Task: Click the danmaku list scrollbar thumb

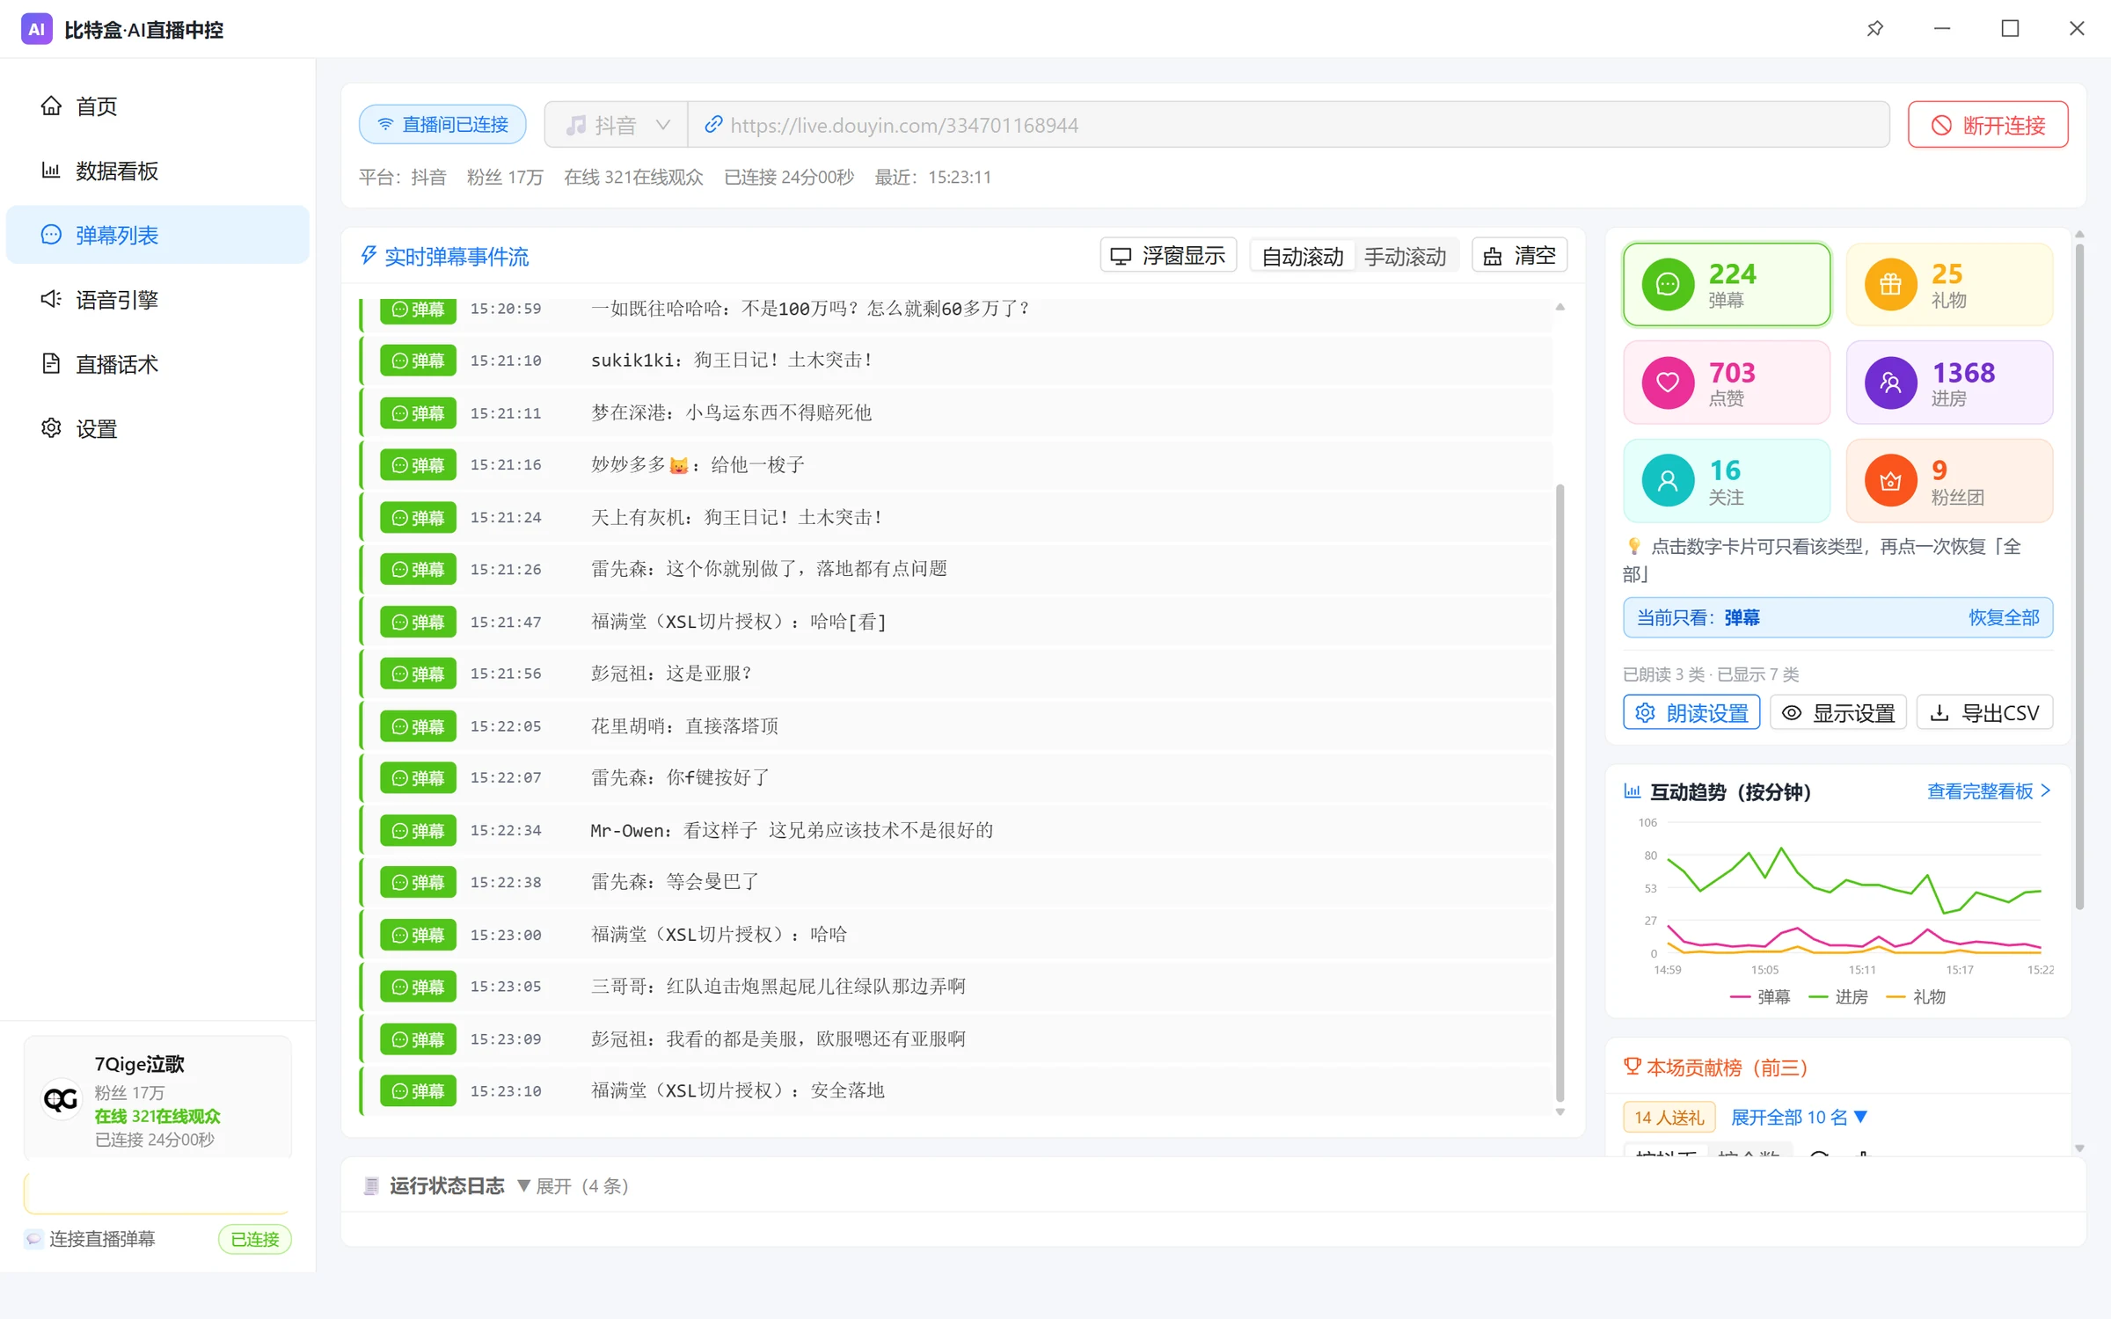Action: tap(1560, 792)
